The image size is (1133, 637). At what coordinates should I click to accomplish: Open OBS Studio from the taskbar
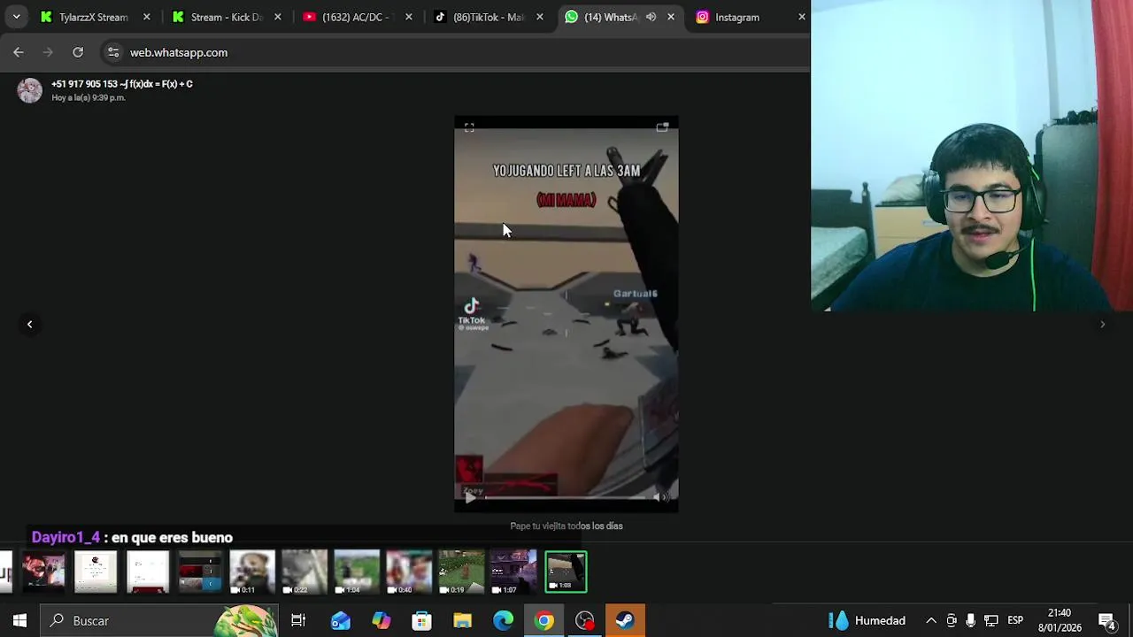point(584,621)
